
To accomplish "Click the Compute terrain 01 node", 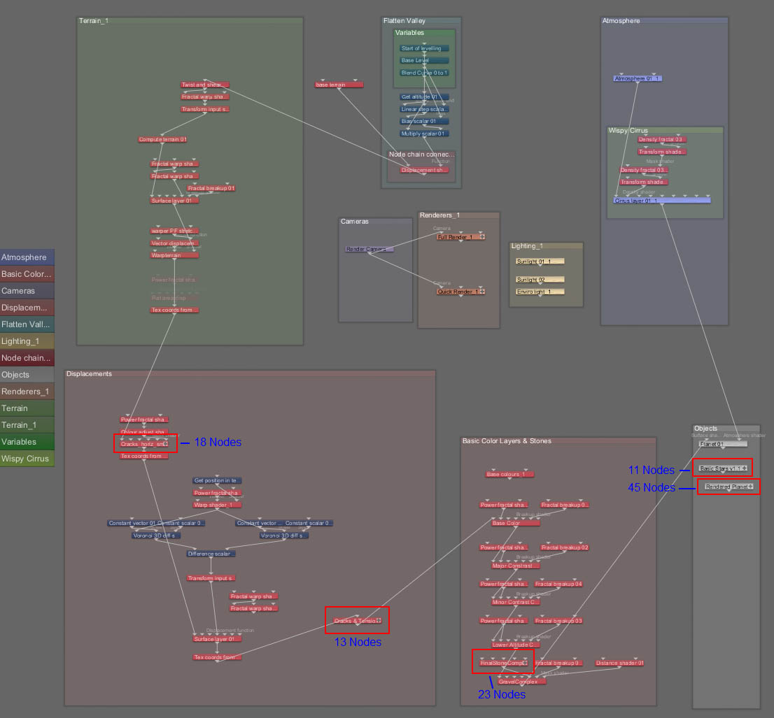I will pos(162,140).
